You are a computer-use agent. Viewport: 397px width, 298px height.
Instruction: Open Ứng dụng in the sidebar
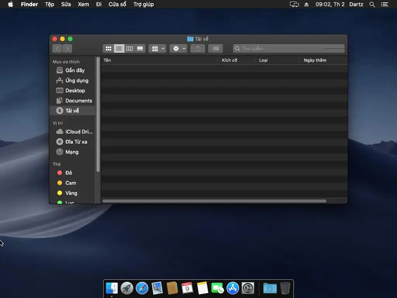(x=72, y=80)
